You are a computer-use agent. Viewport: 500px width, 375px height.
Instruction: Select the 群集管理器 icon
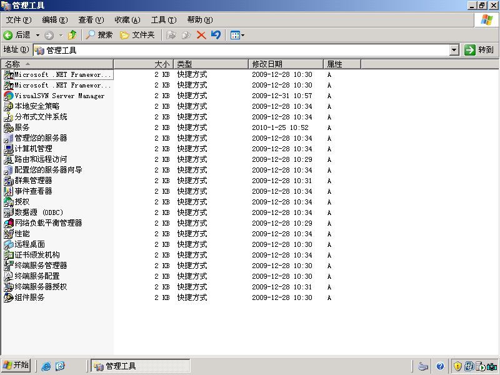point(8,181)
